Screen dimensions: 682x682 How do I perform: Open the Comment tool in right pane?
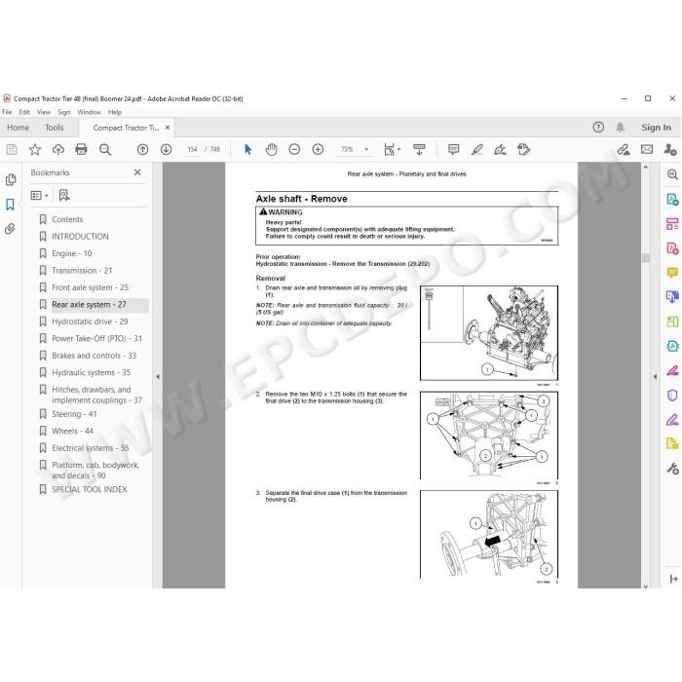tap(672, 273)
